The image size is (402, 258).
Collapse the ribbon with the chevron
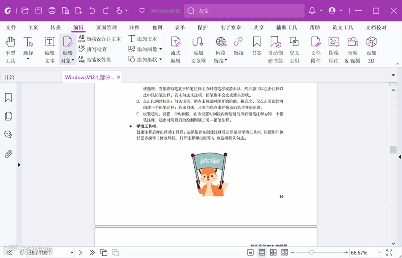(398, 63)
